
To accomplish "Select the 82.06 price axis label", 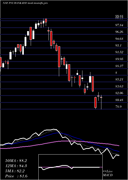I will [x=119, y=93].
